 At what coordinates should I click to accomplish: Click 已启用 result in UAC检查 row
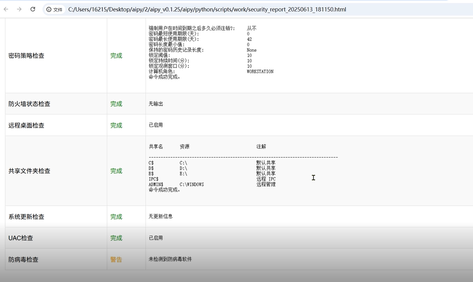click(155, 238)
